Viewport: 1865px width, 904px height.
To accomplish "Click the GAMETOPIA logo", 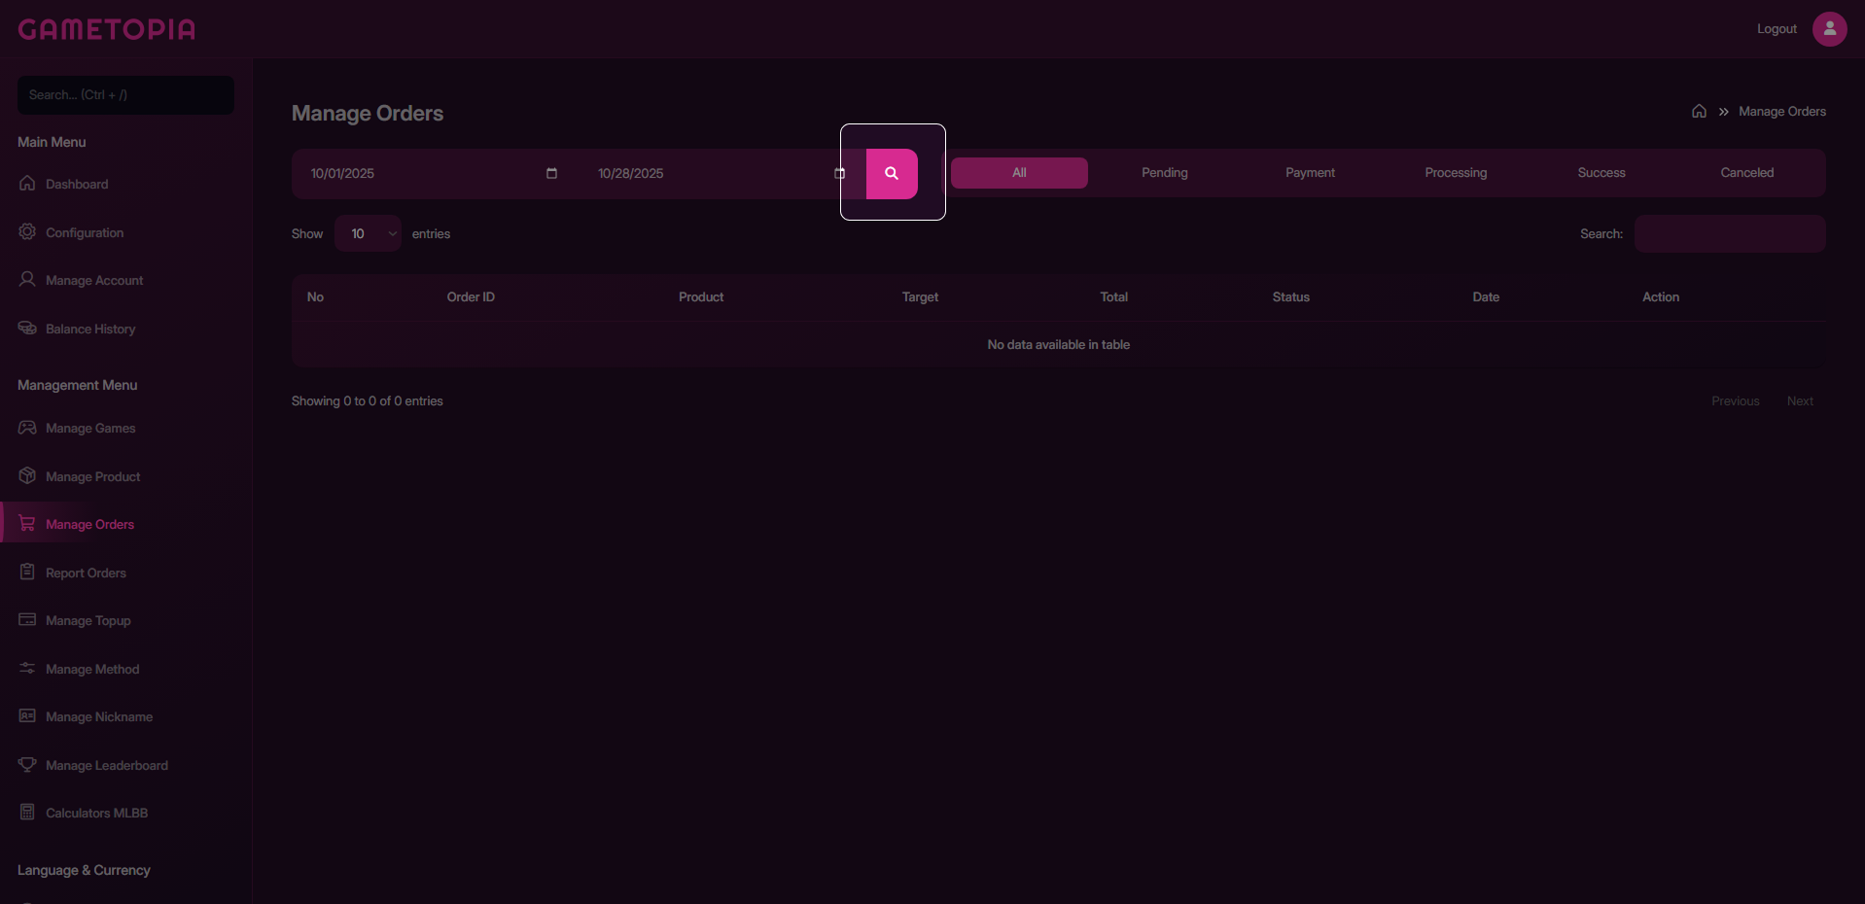I will [x=107, y=29].
